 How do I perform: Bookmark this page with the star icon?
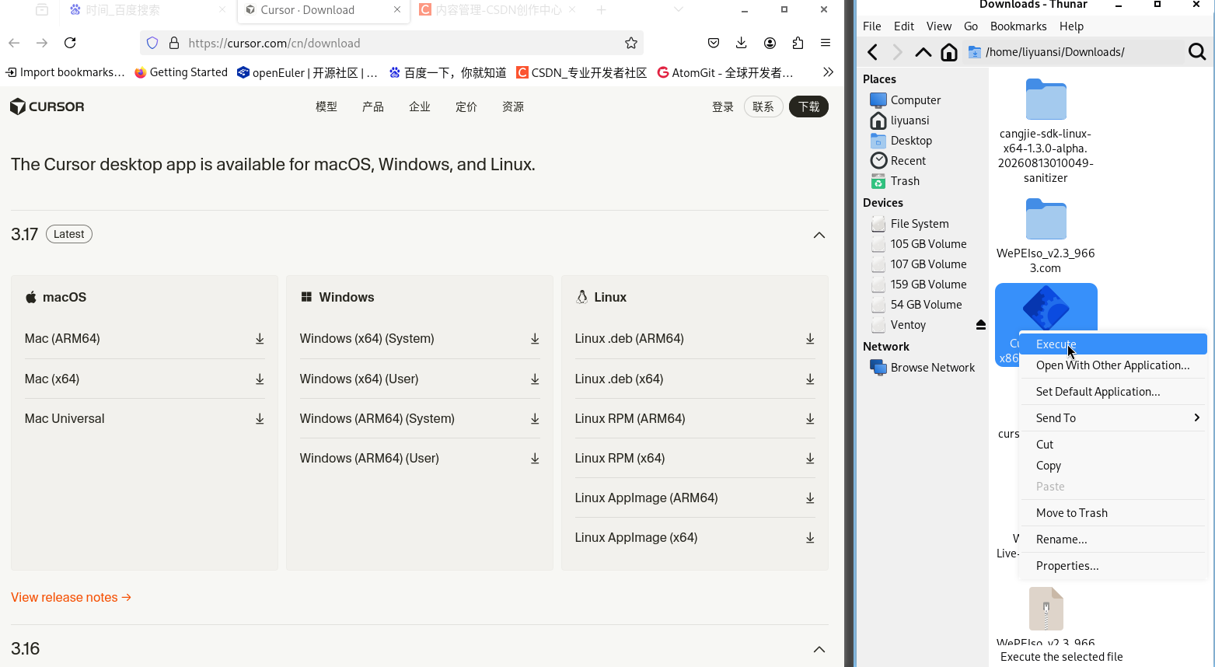click(x=631, y=43)
